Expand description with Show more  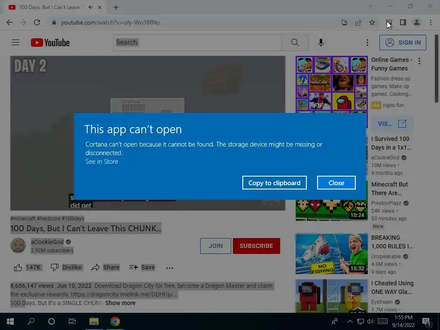(120, 303)
